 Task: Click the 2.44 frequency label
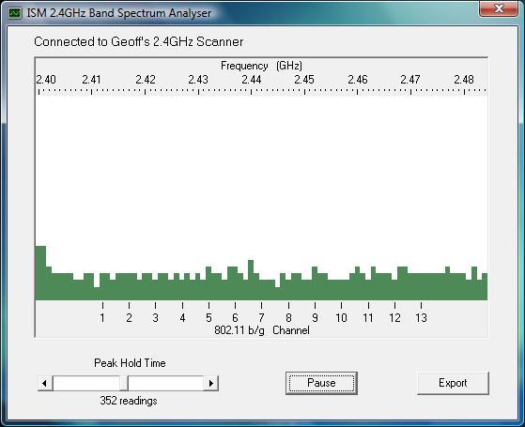pyautogui.click(x=252, y=80)
